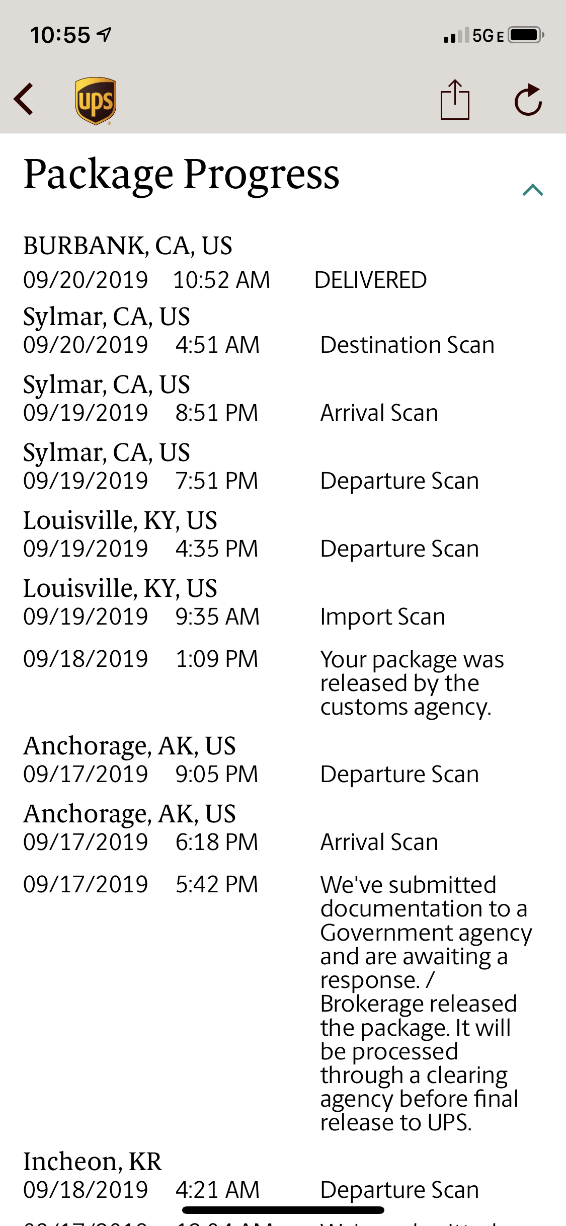The height and width of the screenshot is (1226, 566).
Task: Tap the UPS shield logo
Action: coord(96,101)
